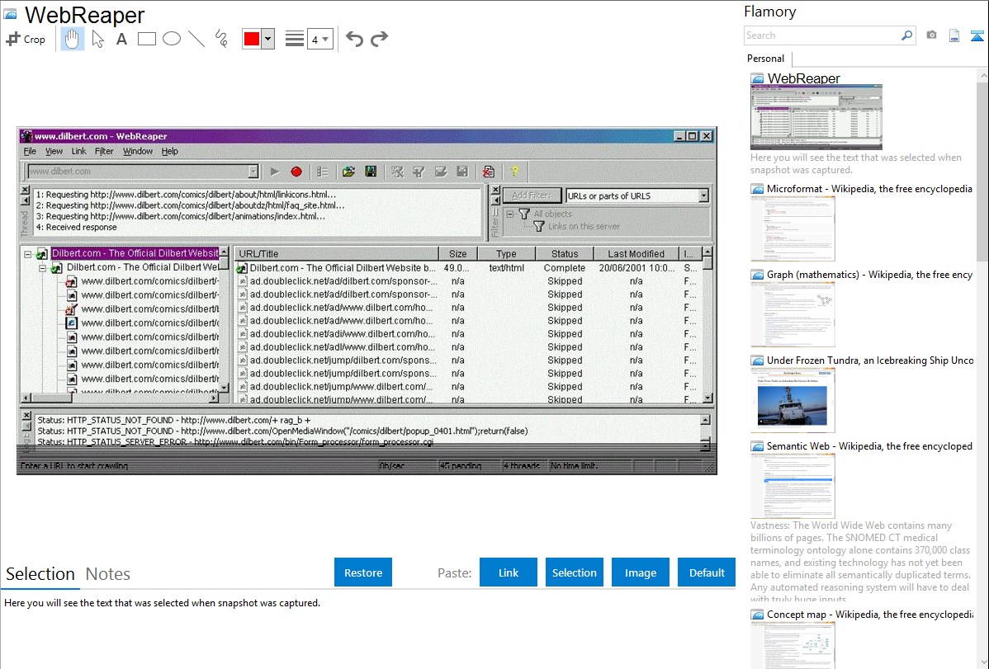Open the View menu in WebReaper
Image resolution: width=989 pixels, height=669 pixels.
(x=54, y=151)
